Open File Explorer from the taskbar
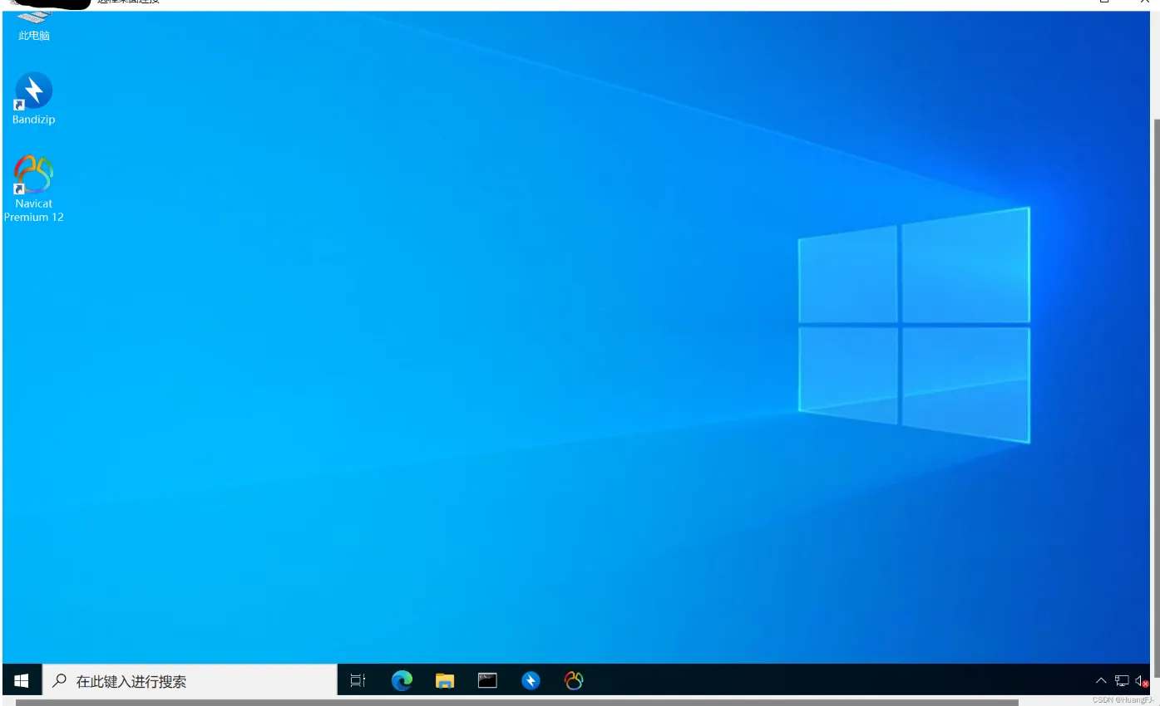The image size is (1160, 706). [x=445, y=681]
